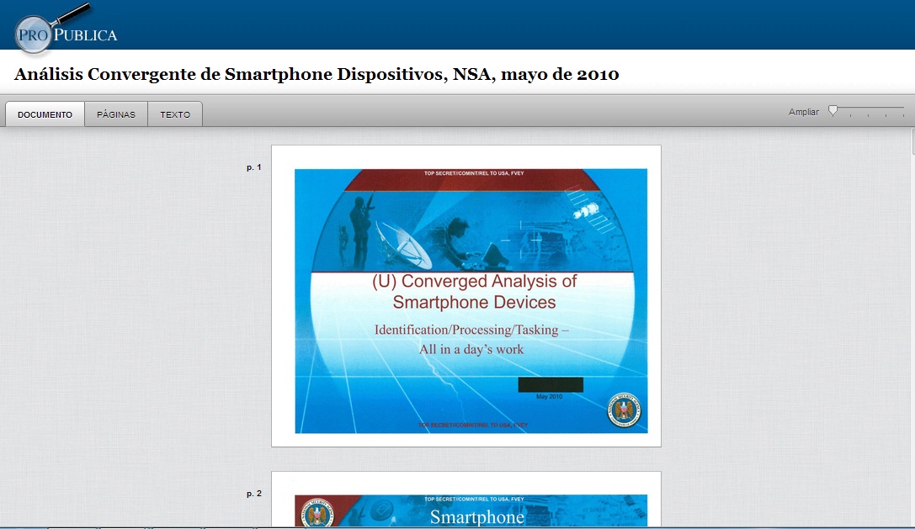Image resolution: width=915 pixels, height=529 pixels.
Task: Click the Ampliar zoom slider handle
Action: [x=833, y=111]
